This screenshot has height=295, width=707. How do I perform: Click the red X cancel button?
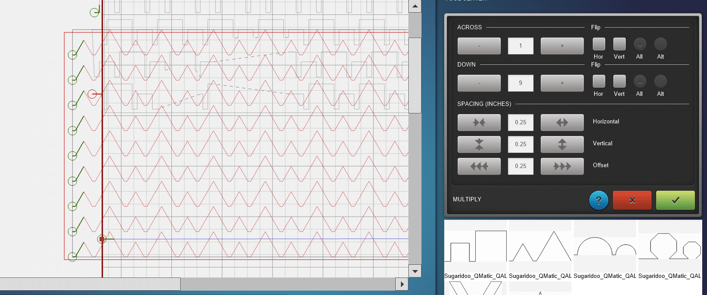point(632,200)
